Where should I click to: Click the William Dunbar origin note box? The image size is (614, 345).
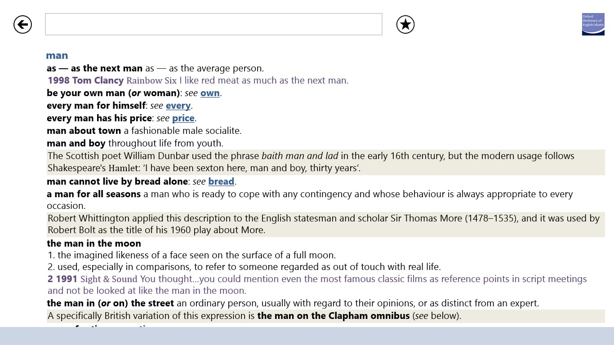coord(325,162)
